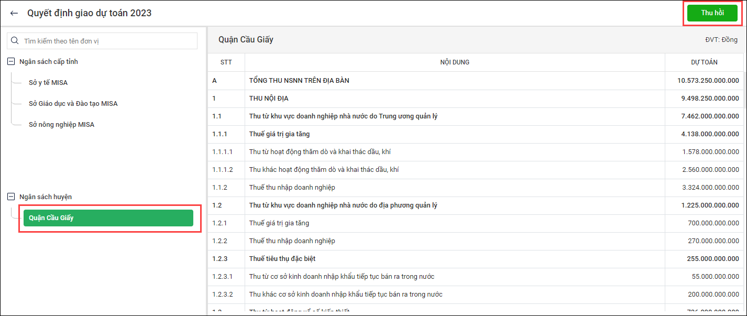Viewport: 747px width, 316px height.
Task: Click the search magnifier icon
Action: pyautogui.click(x=15, y=41)
